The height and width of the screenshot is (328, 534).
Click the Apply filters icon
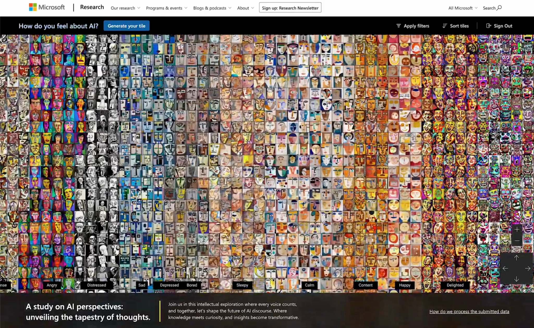coord(399,26)
